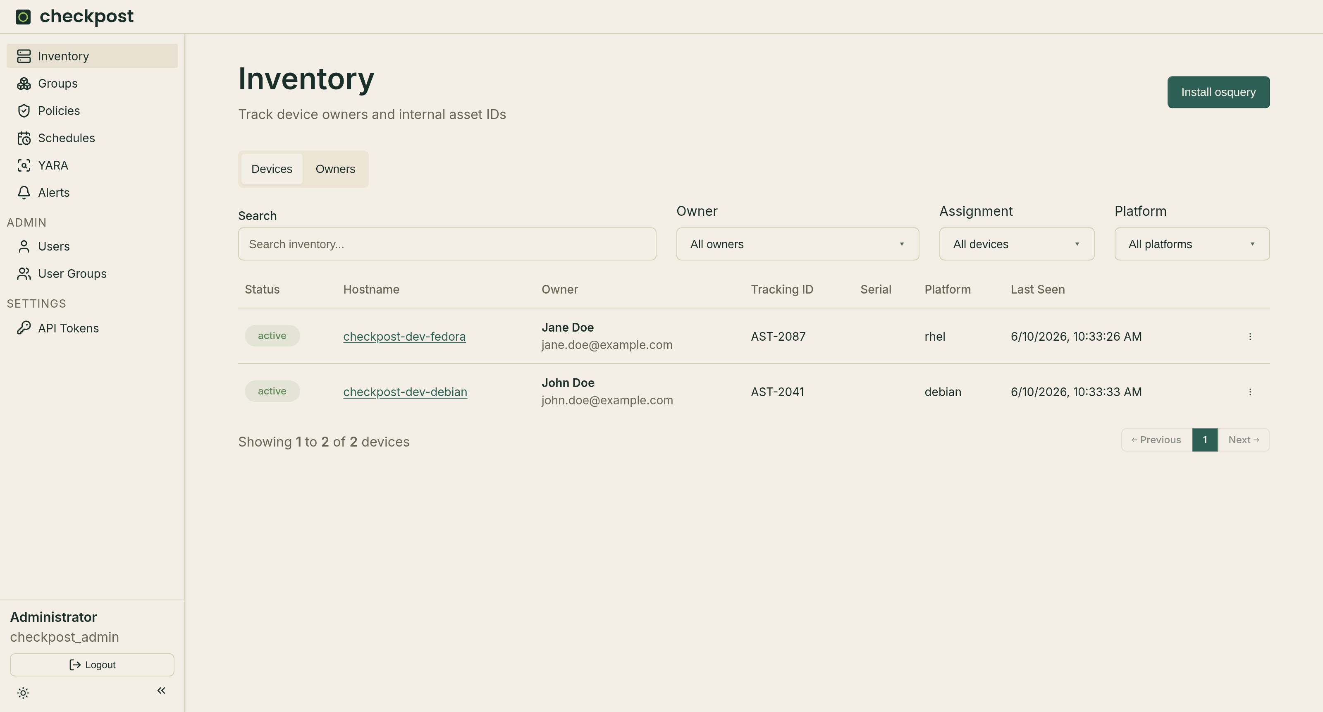This screenshot has width=1323, height=712.
Task: Click the checkpost_admin username
Action: (64, 637)
